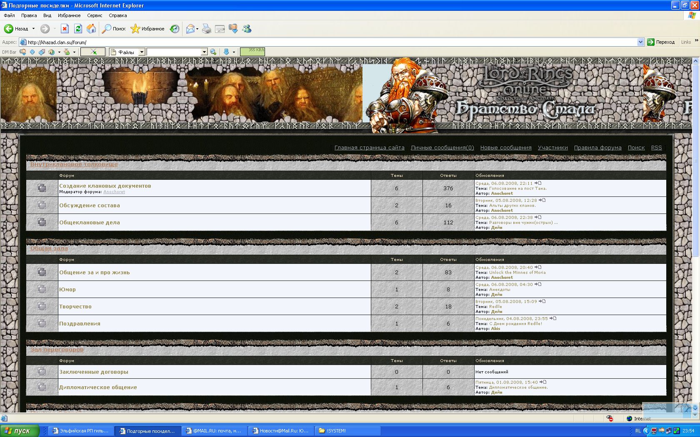The image size is (700, 437).
Task: Click the DM Bar search text field
Action: click(174, 52)
